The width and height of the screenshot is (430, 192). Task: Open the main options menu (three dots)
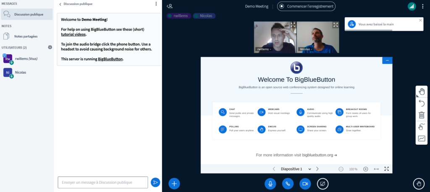point(422,6)
